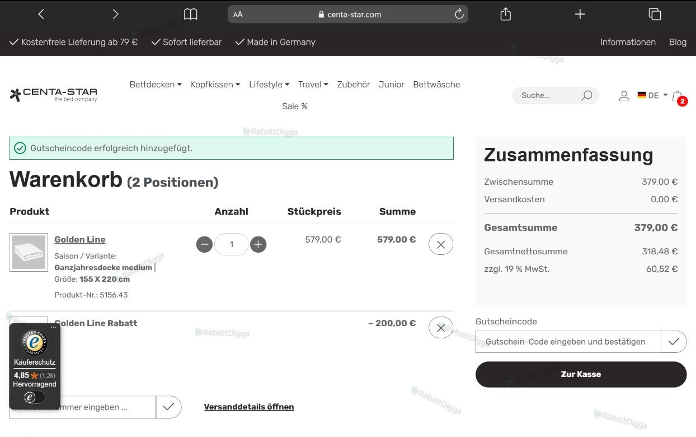Decrease Golden Line quantity with minus
Screen dimensions: 696x437
tap(204, 244)
